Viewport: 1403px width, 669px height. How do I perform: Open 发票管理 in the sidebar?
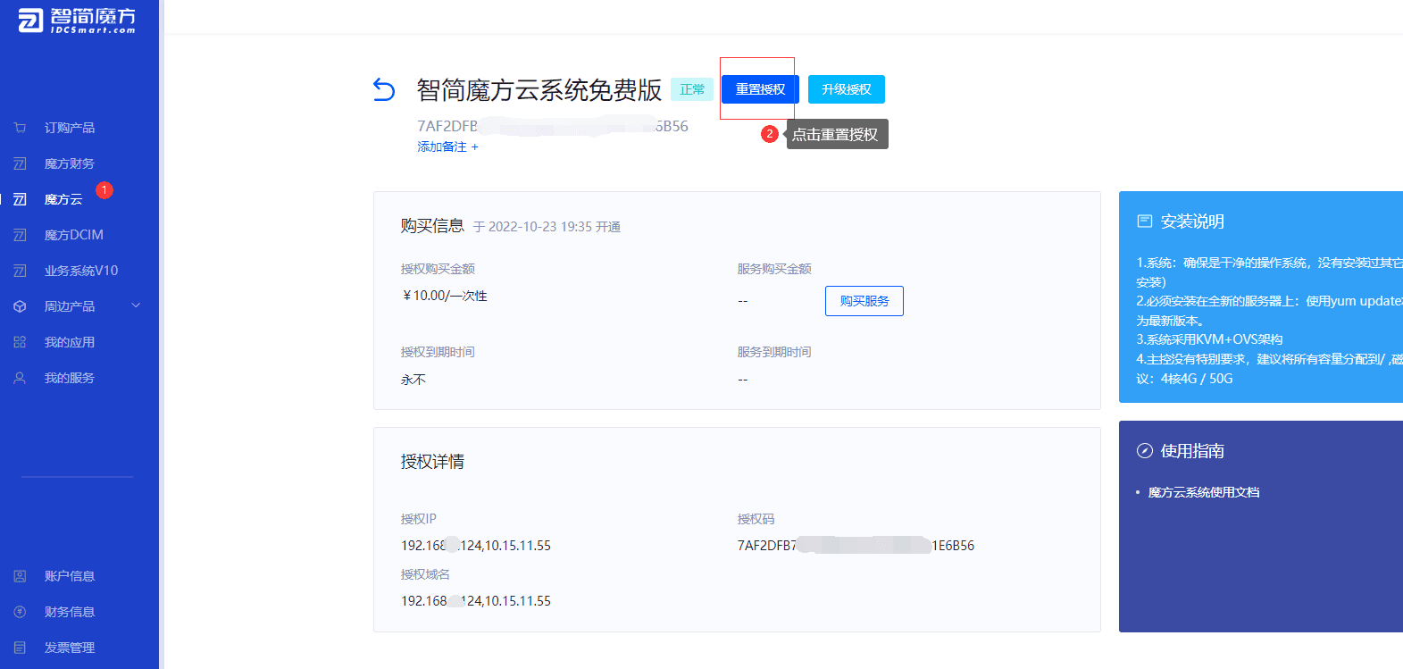pos(70,648)
